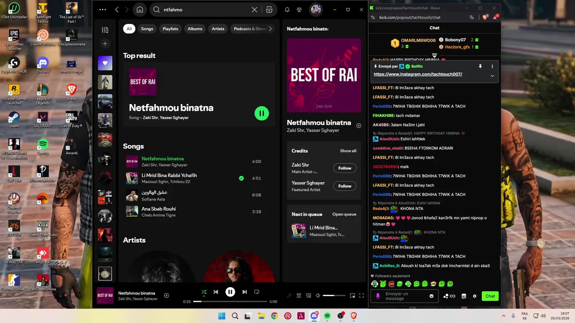Open the queue icon in player bar
Viewport: 575px width, 323px height.
click(x=299, y=296)
